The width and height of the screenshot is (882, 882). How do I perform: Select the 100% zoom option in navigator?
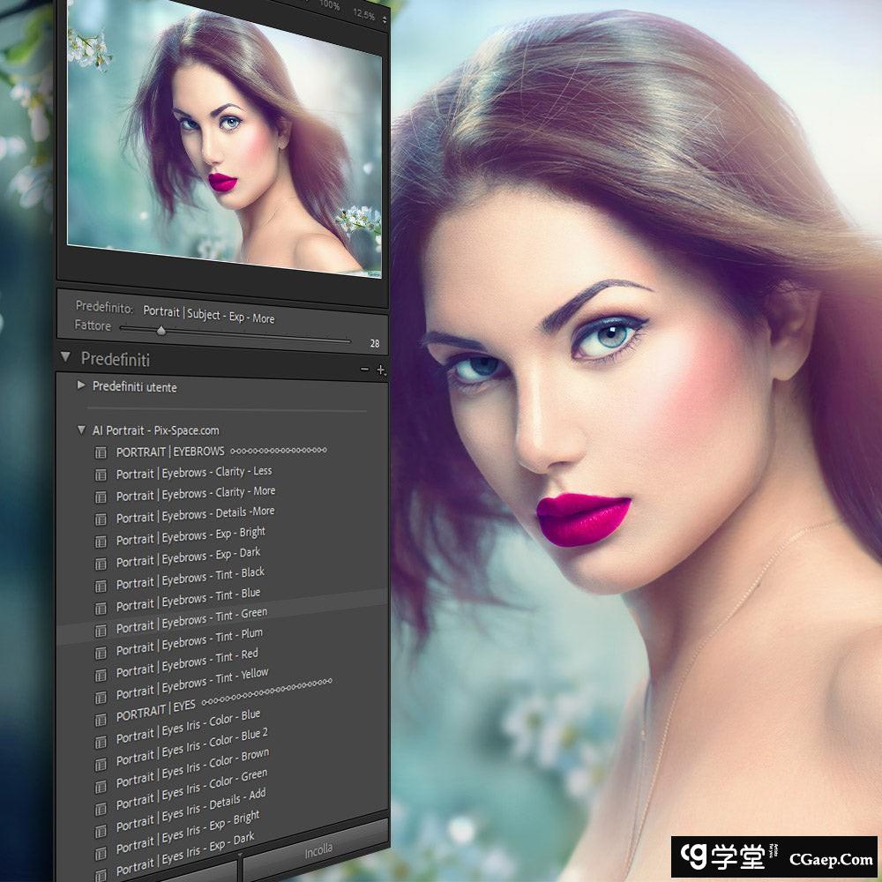pyautogui.click(x=329, y=5)
